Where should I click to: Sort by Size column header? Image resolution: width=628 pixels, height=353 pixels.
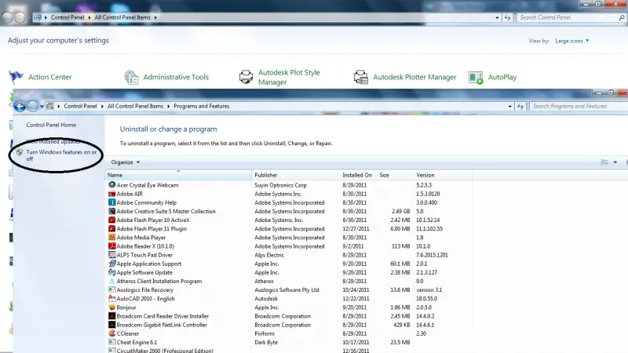(x=395, y=175)
